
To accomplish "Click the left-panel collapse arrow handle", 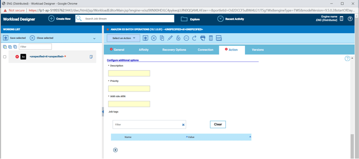I will [x=103, y=112].
